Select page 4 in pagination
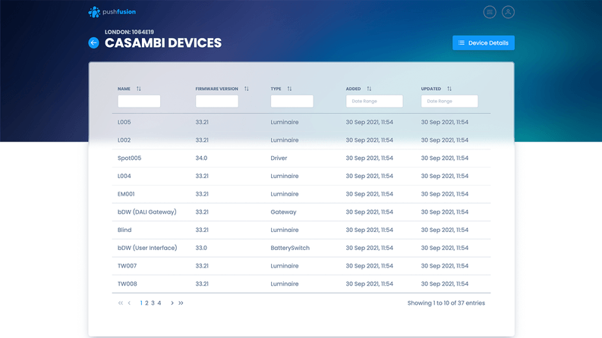 point(159,303)
